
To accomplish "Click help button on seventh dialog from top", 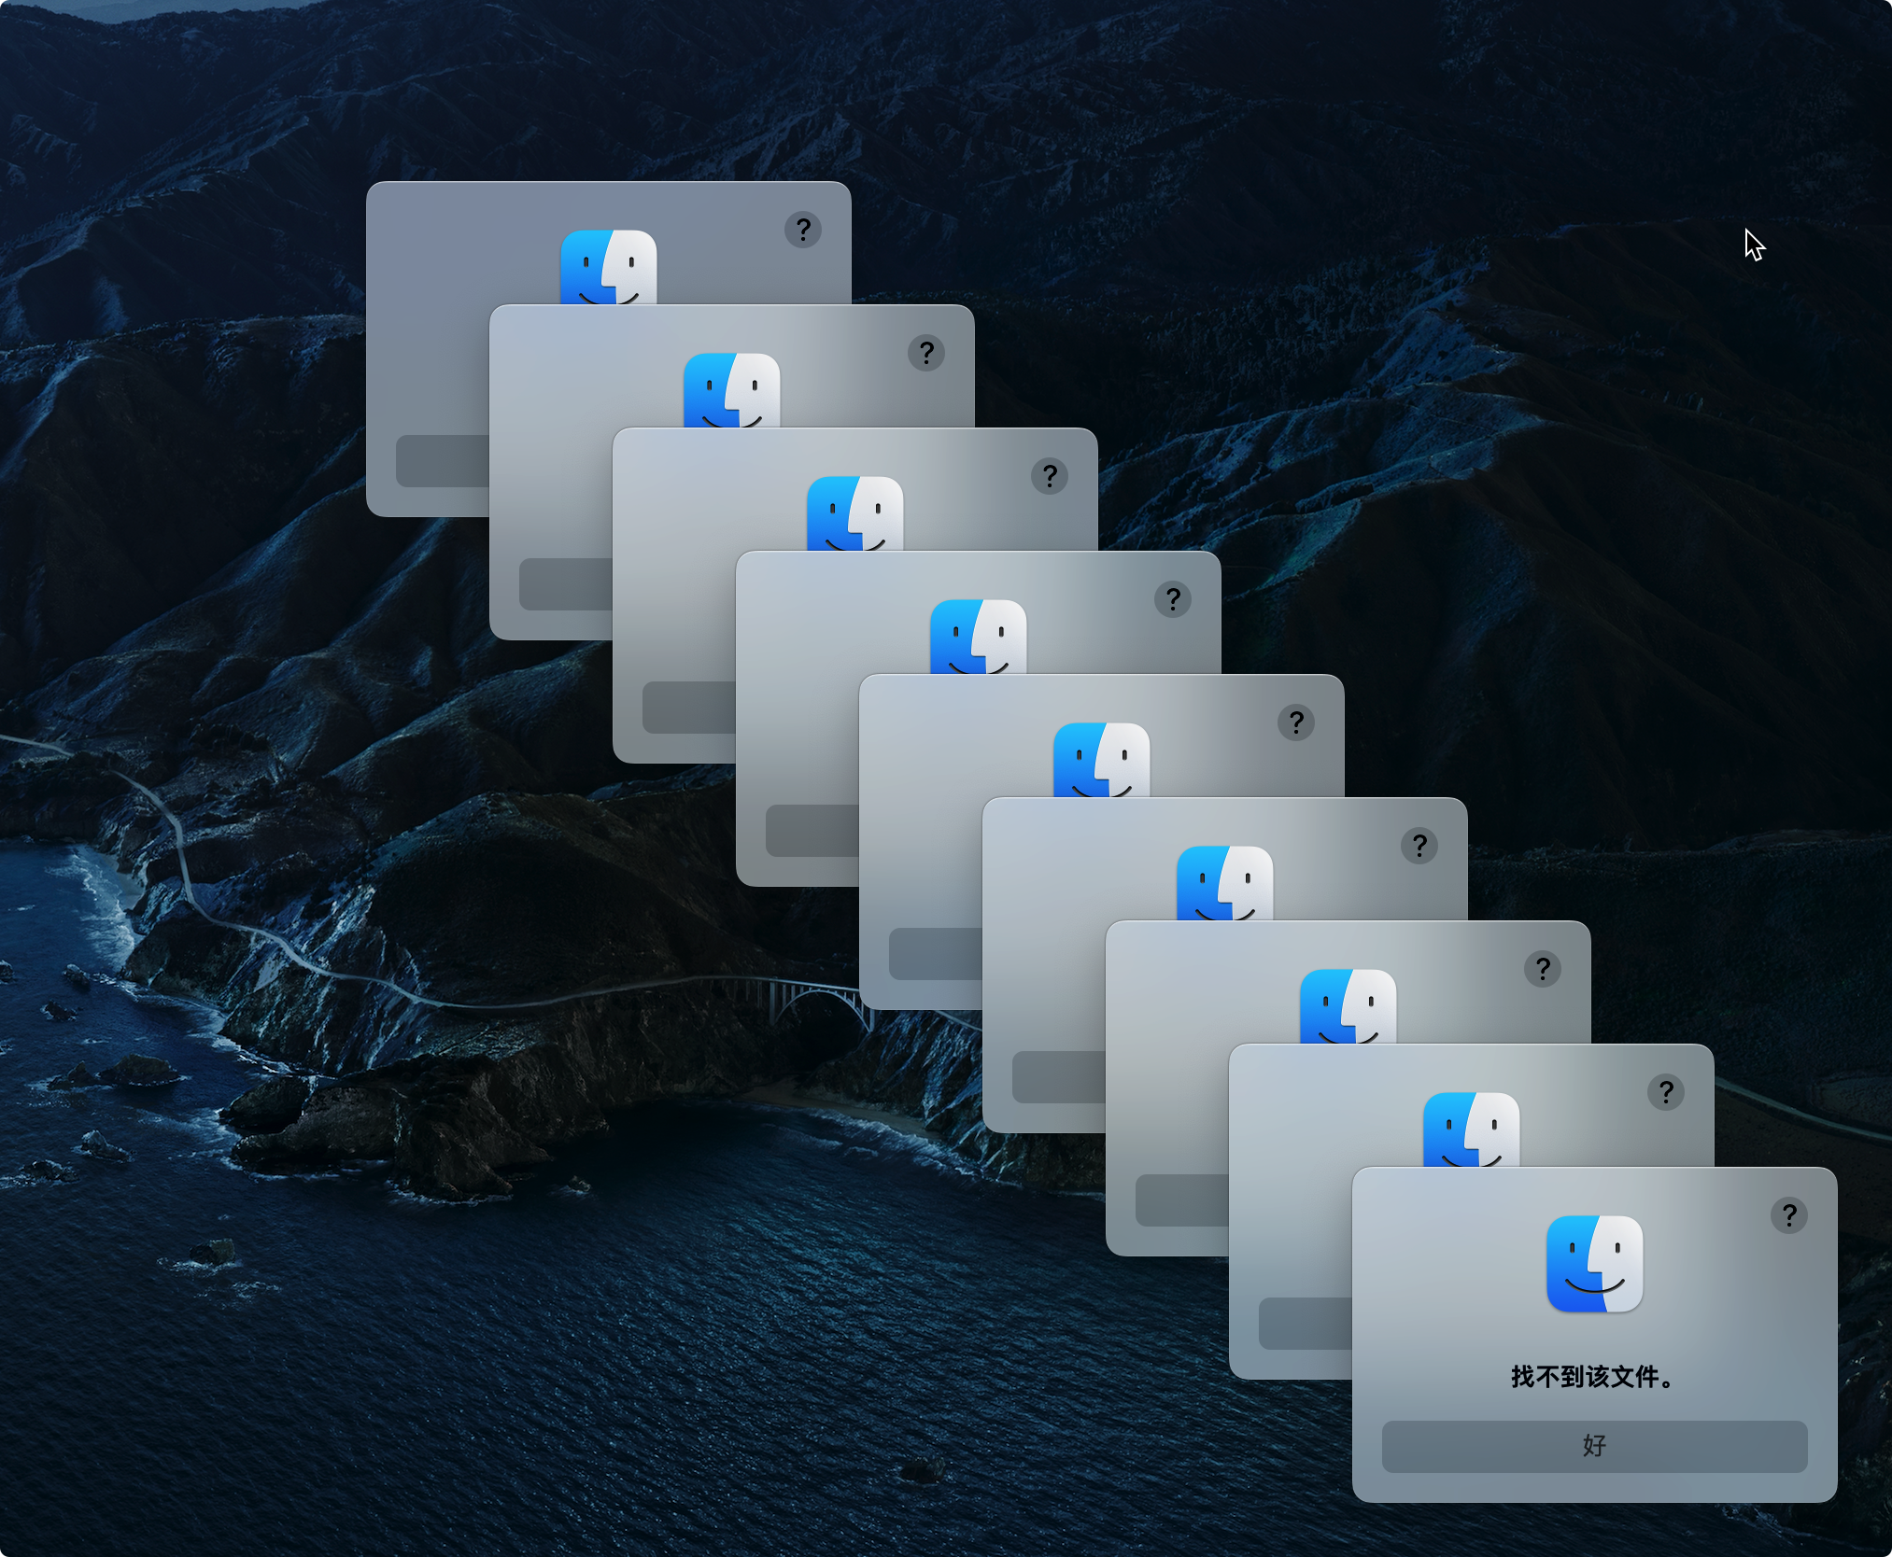I will click(1542, 969).
